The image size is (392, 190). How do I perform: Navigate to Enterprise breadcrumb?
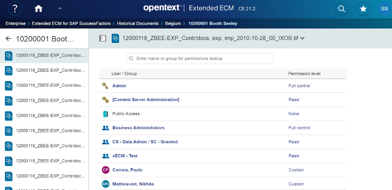pyautogui.click(x=15, y=23)
